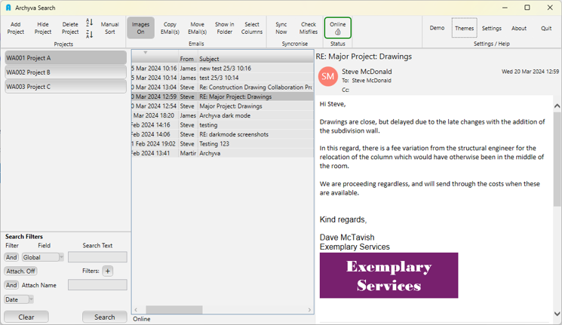Sort projects Z to A descending
This screenshot has height=325, width=562.
coord(89,35)
